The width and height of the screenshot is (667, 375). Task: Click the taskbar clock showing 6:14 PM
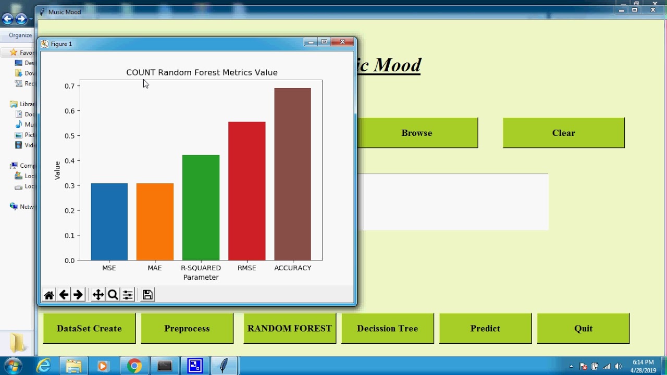tap(644, 366)
